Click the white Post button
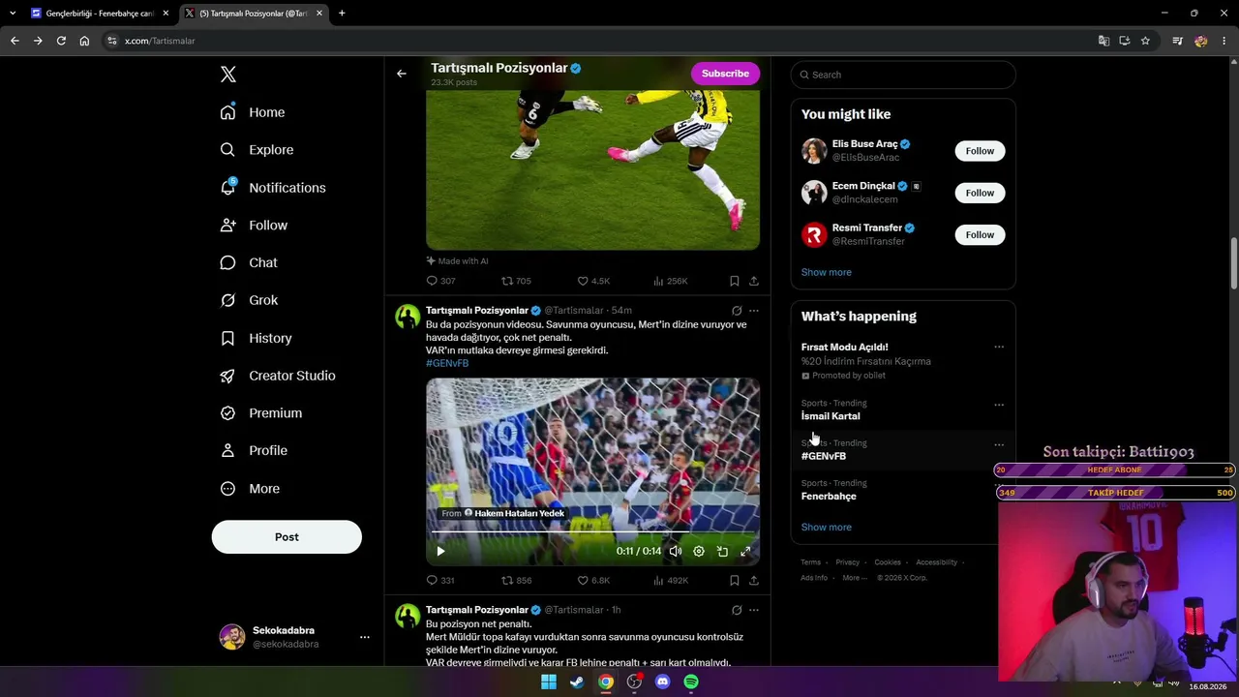 click(x=287, y=537)
